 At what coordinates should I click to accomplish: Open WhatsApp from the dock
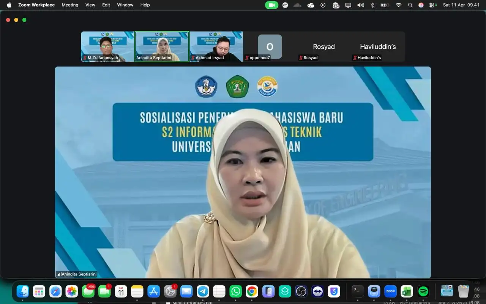[235, 291]
